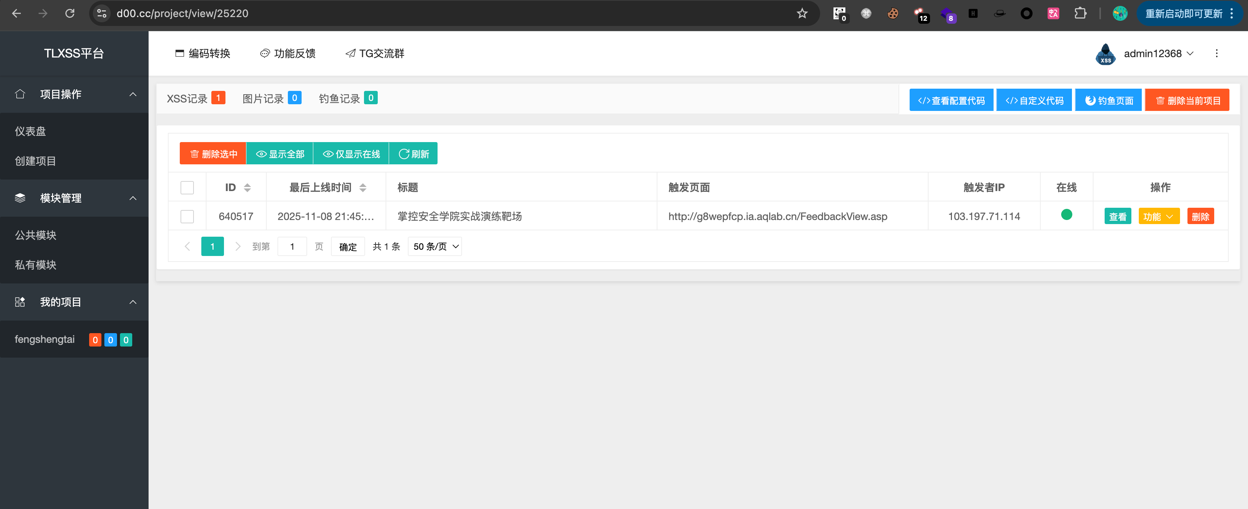The height and width of the screenshot is (509, 1248).
Task: Click the translate extension icon
Action: (1053, 14)
